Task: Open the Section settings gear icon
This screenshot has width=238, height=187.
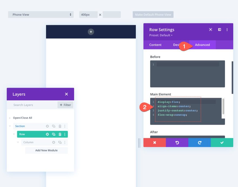Action: [48, 126]
